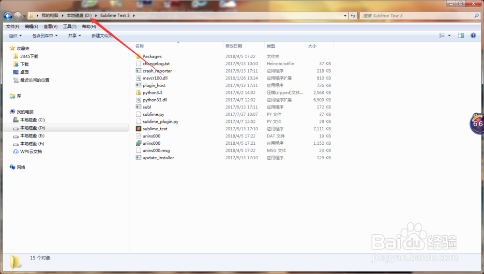
Task: Go back with the Back arrow button
Action: tap(8, 16)
